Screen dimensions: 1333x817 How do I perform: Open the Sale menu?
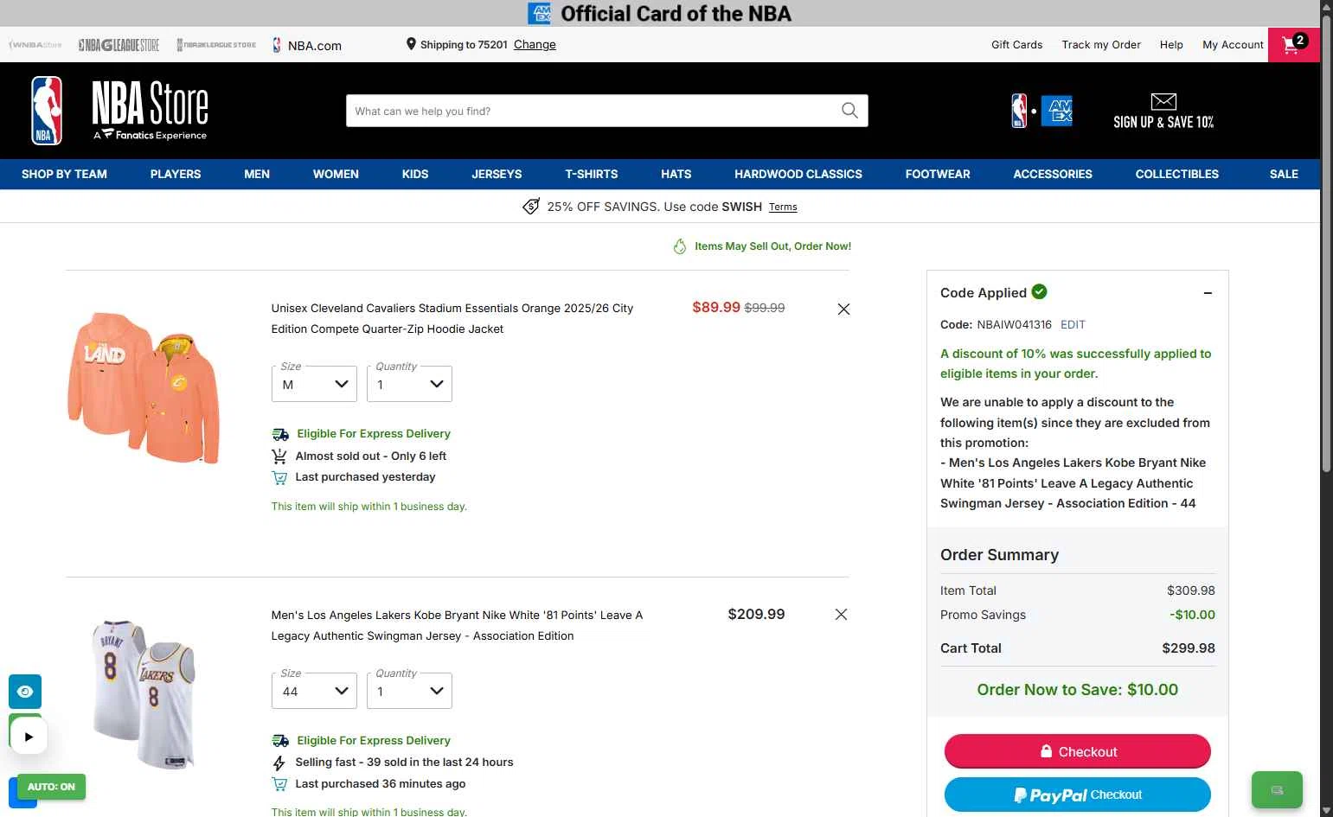click(x=1284, y=174)
